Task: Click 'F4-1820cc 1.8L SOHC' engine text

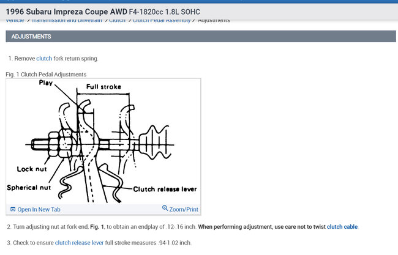Action: (x=165, y=12)
